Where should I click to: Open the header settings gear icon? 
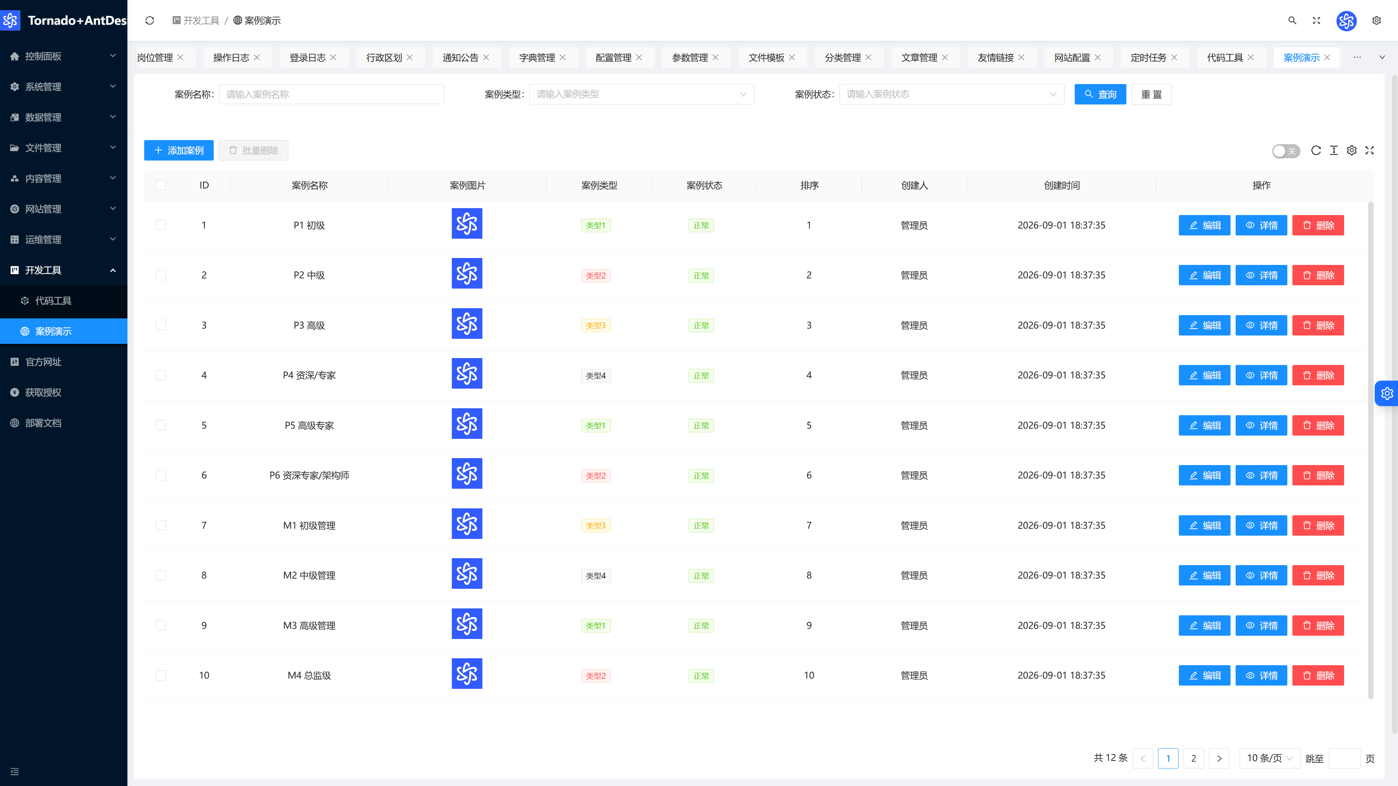coord(1376,21)
